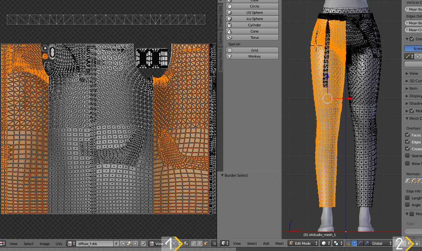Switch to Shading / UVs tool shelf tab

point(221,16)
